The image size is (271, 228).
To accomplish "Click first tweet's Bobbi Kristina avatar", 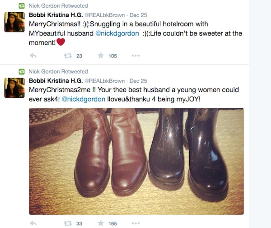I will [x=14, y=22].
